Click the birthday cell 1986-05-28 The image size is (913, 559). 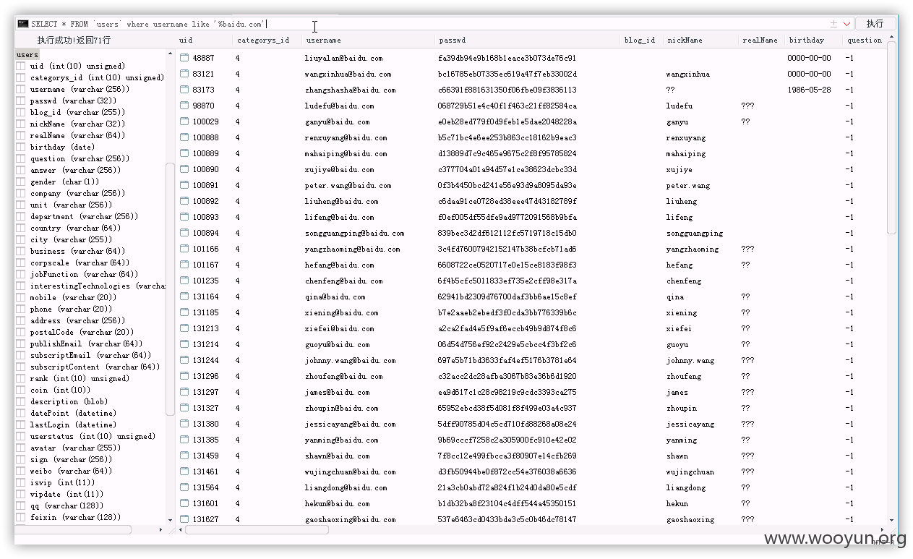(809, 90)
